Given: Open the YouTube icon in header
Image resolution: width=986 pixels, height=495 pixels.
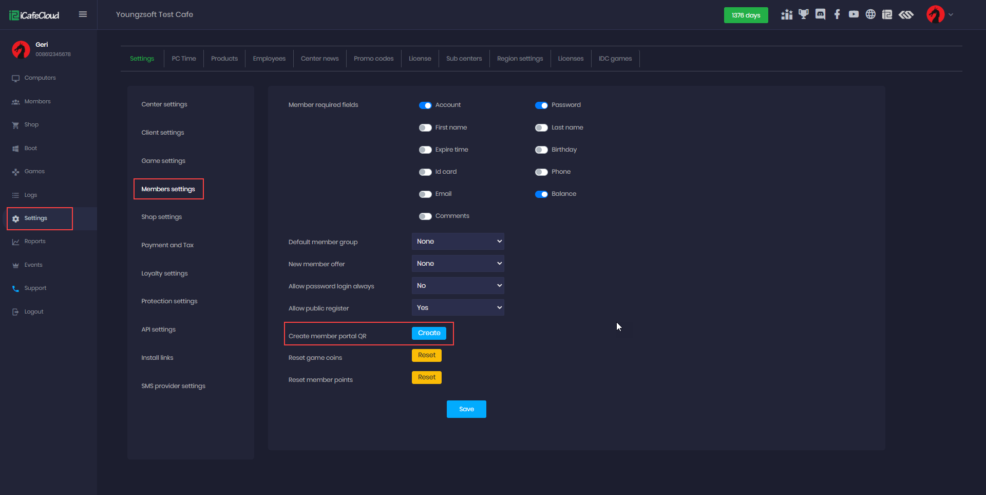Looking at the screenshot, I should click(854, 14).
